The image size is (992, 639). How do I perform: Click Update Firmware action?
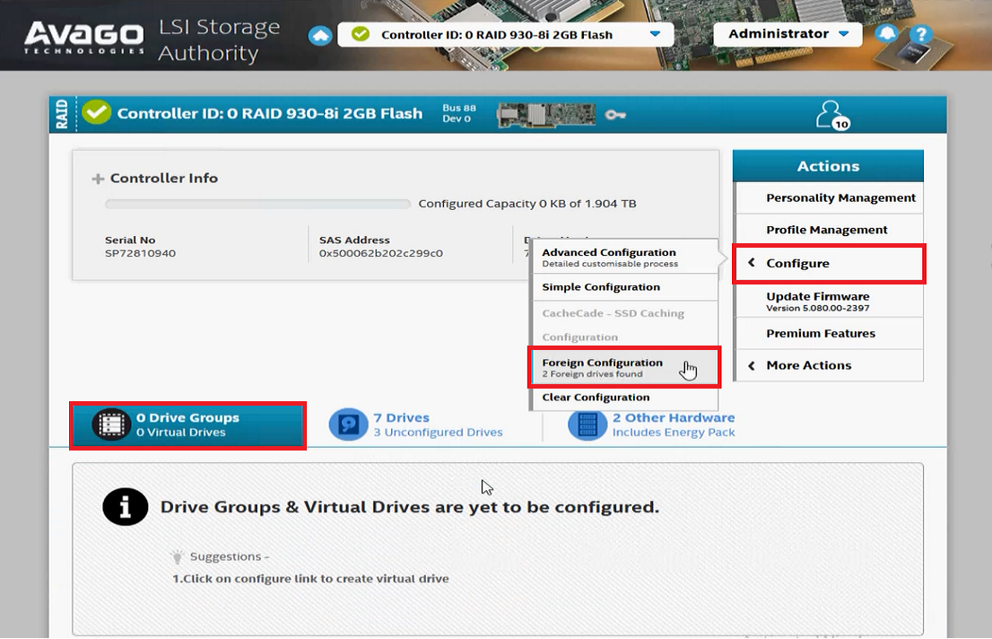817,302
